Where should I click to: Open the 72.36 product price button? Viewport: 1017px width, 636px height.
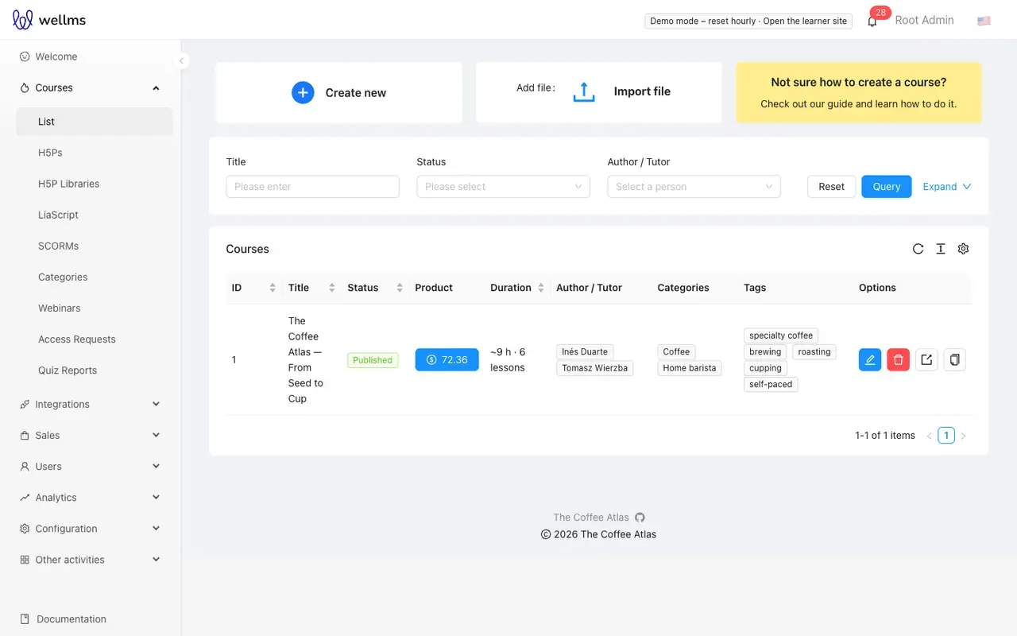click(x=447, y=360)
